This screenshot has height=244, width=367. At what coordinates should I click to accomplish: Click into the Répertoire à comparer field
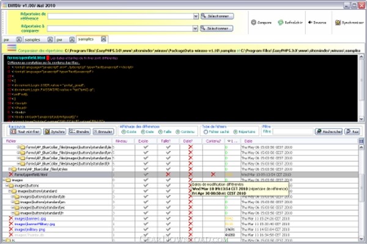click(120, 28)
